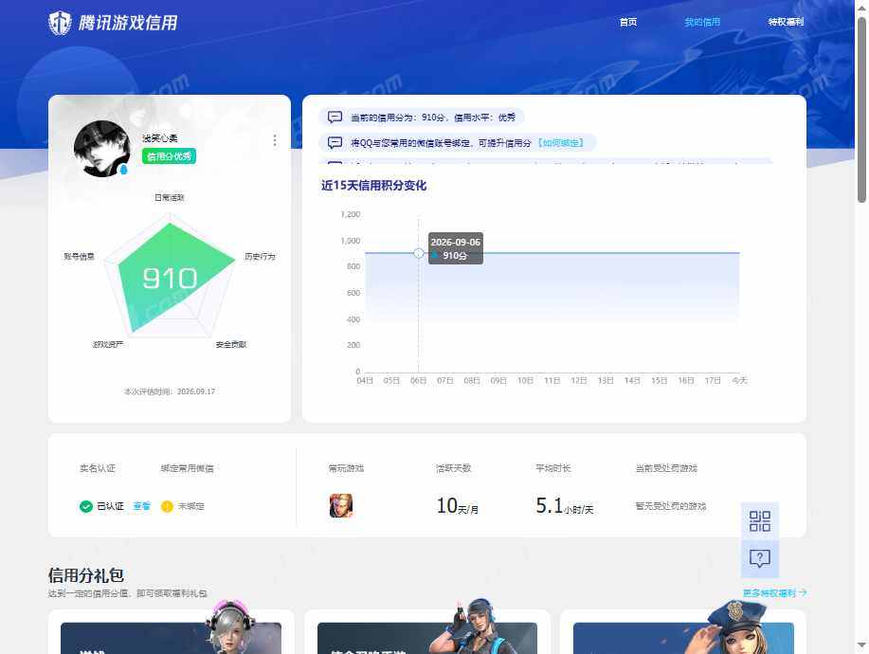Click the user profile avatar
Screen dimensions: 869x654
(101, 149)
